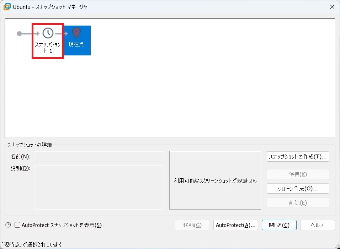
Task: Click the 閉じる(C) button
Action: 279,225
